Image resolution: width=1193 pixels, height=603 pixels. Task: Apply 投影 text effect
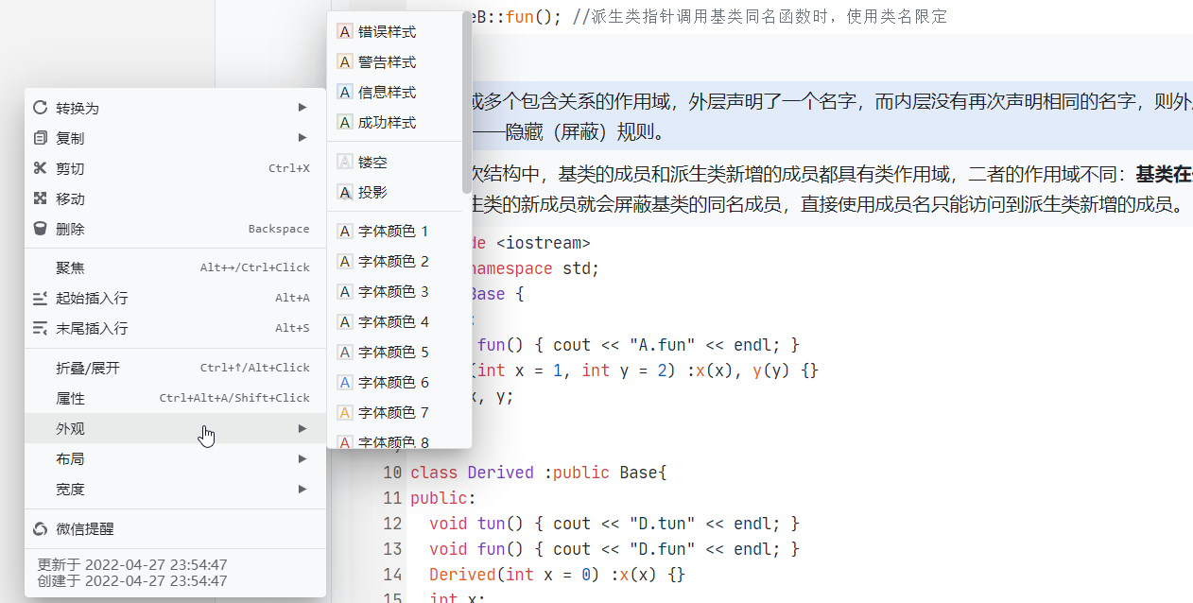[x=394, y=192]
